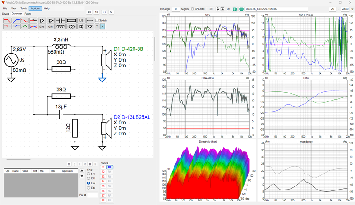Open the Tools menu
355x205 pixels.
(x=24, y=8)
